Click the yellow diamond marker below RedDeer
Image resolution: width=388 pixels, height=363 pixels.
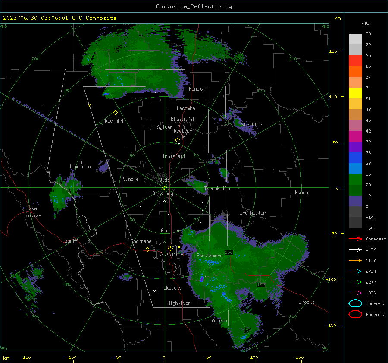point(178,140)
